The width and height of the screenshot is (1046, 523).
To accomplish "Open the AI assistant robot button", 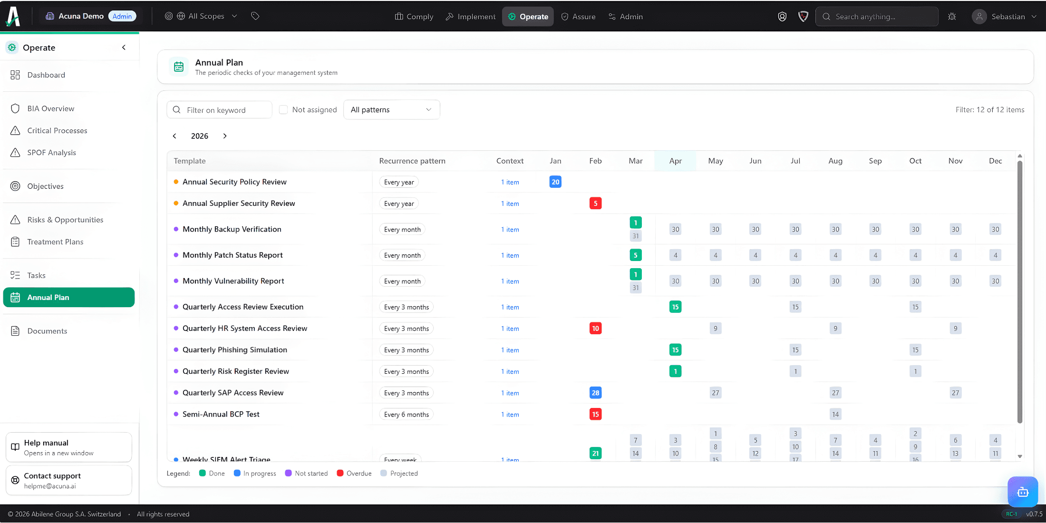I will coord(1022,492).
